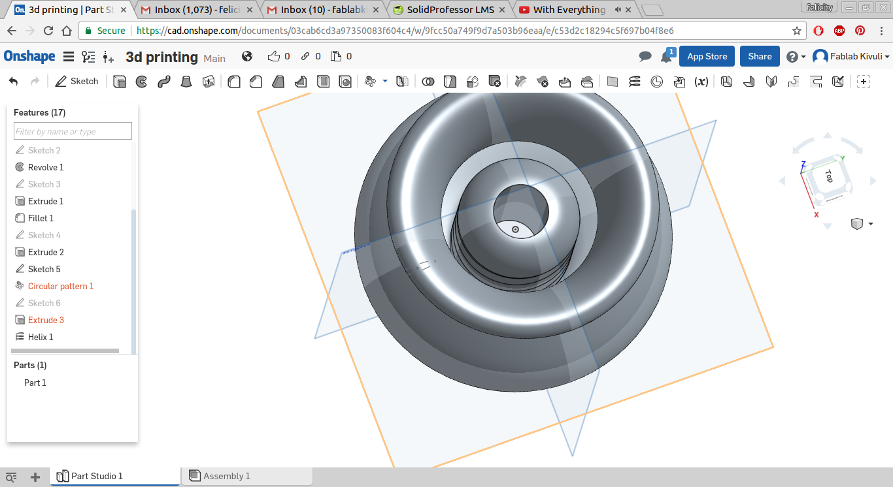The image size is (893, 487).
Task: Select the Modify fillet tool
Action: click(x=520, y=82)
